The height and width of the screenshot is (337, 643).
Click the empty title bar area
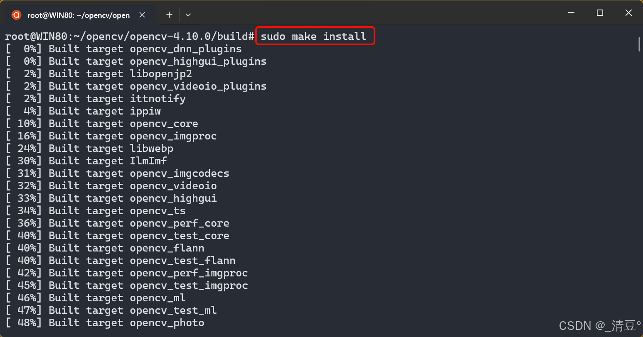point(374,13)
